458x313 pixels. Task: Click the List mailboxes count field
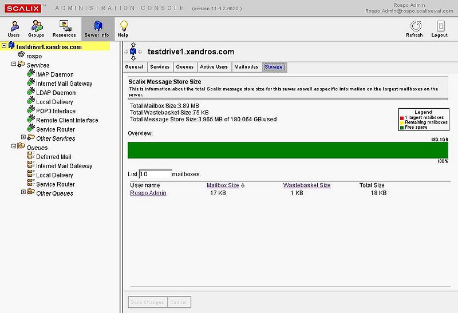click(155, 173)
